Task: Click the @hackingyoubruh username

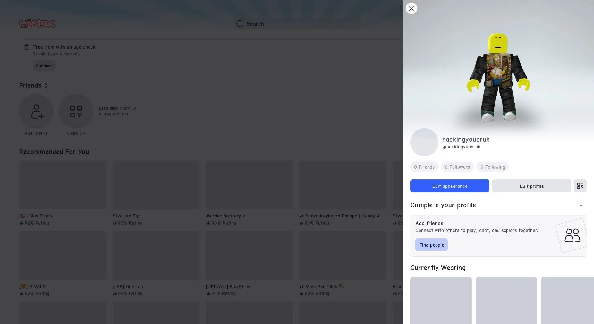Action: pos(461,147)
